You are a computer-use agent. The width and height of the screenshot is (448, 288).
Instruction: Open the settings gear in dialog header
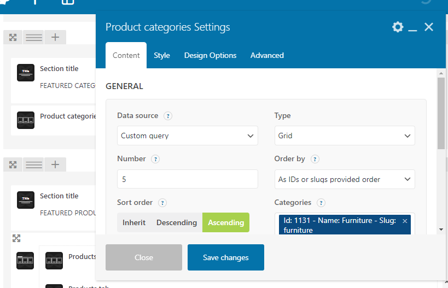click(398, 27)
